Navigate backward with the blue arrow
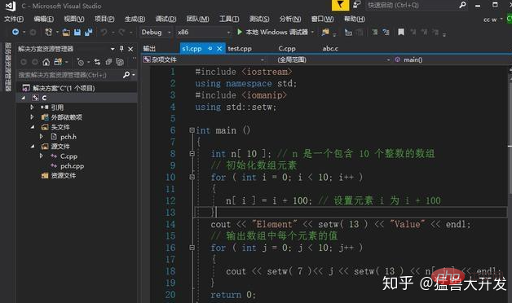The image size is (512, 303). coord(15,32)
